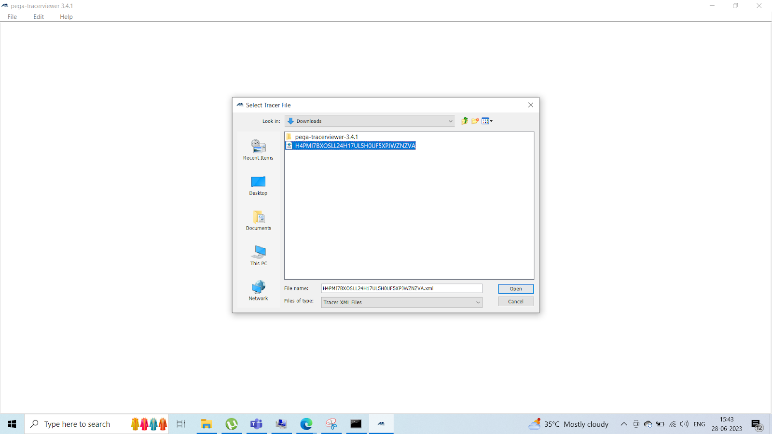772x434 pixels.
Task: Open the view menu icon in dialog
Action: [487, 121]
